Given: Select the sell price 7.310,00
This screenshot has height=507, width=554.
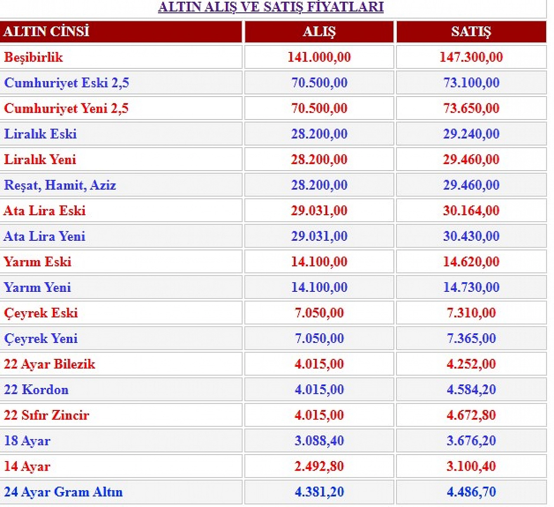Looking at the screenshot, I should click(x=471, y=313).
